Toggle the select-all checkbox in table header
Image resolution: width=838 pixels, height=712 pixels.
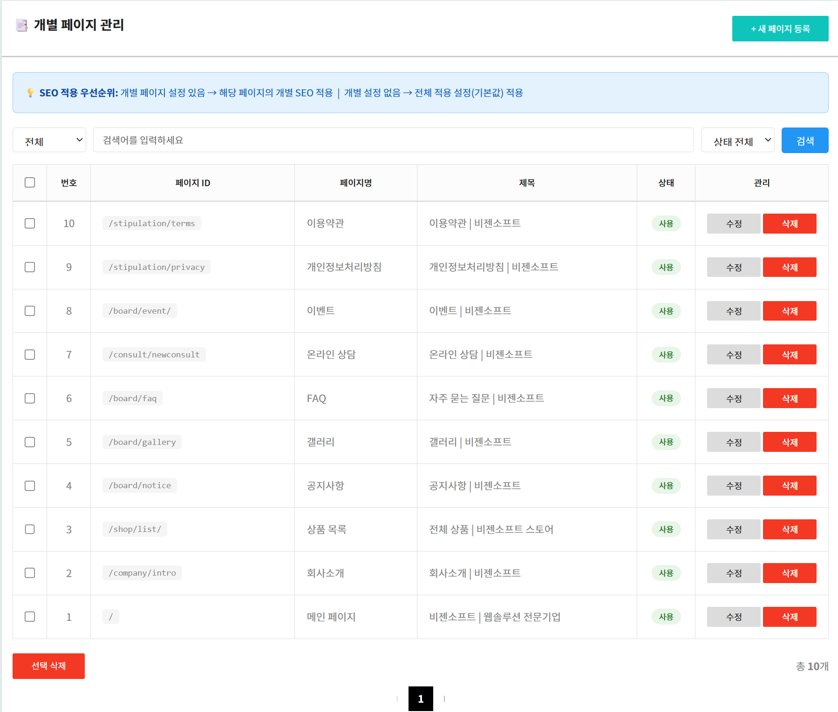(x=30, y=182)
